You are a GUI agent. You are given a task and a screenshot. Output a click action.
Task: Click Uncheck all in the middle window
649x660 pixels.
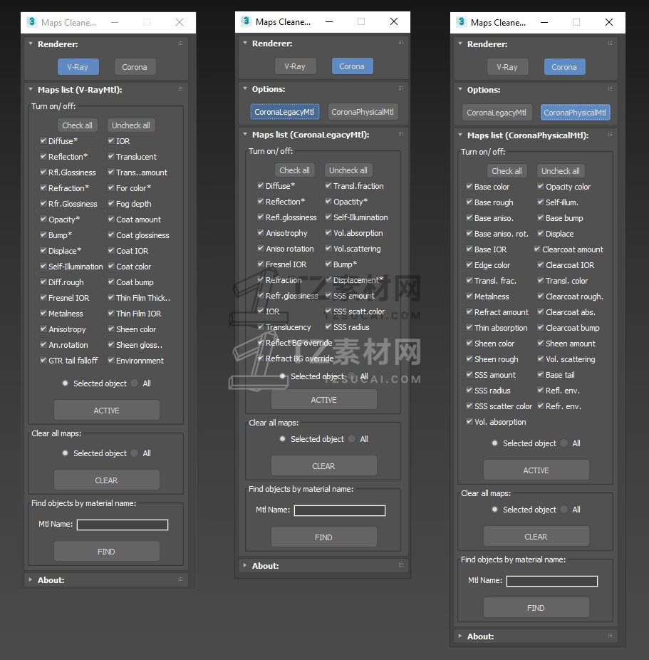click(348, 170)
